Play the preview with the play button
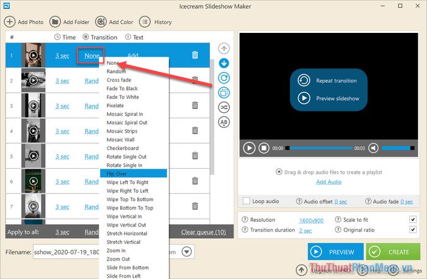 coord(249,148)
